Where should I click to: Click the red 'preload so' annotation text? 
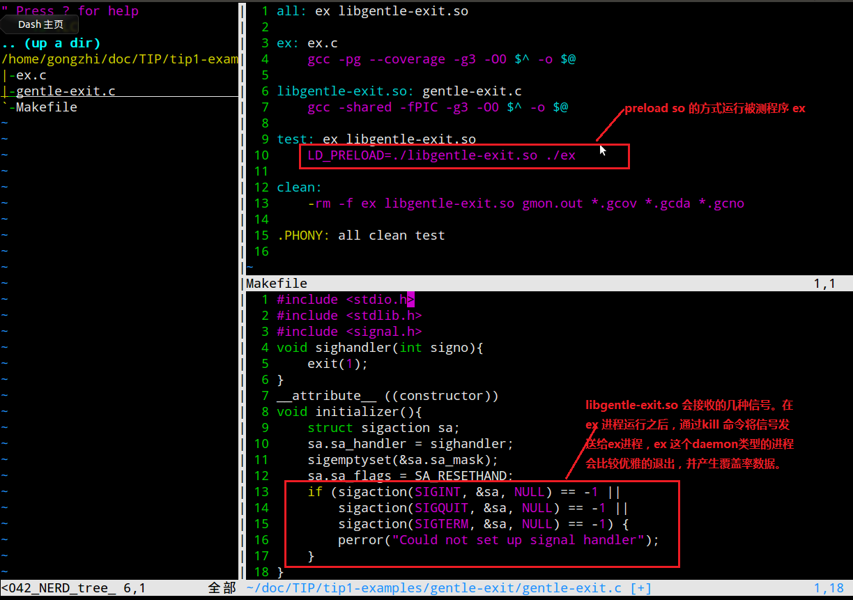(714, 109)
